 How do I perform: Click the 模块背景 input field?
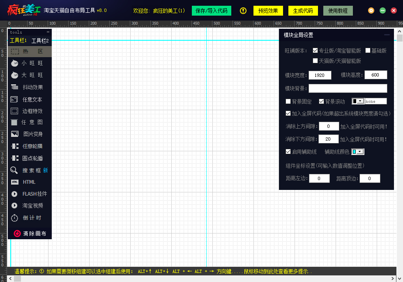click(348, 88)
